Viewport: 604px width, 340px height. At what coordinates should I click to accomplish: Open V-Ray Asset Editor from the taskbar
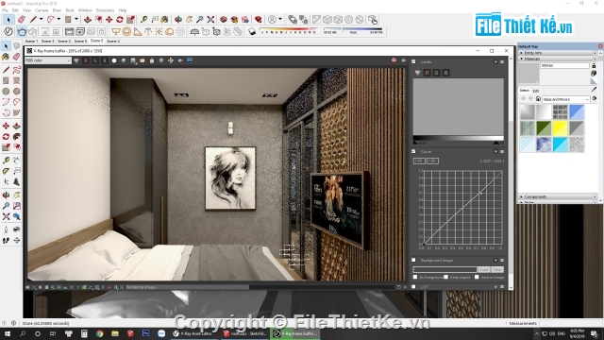(193, 333)
